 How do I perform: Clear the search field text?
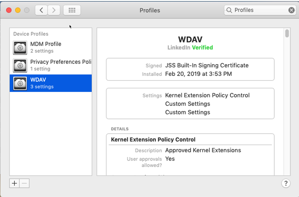point(291,10)
